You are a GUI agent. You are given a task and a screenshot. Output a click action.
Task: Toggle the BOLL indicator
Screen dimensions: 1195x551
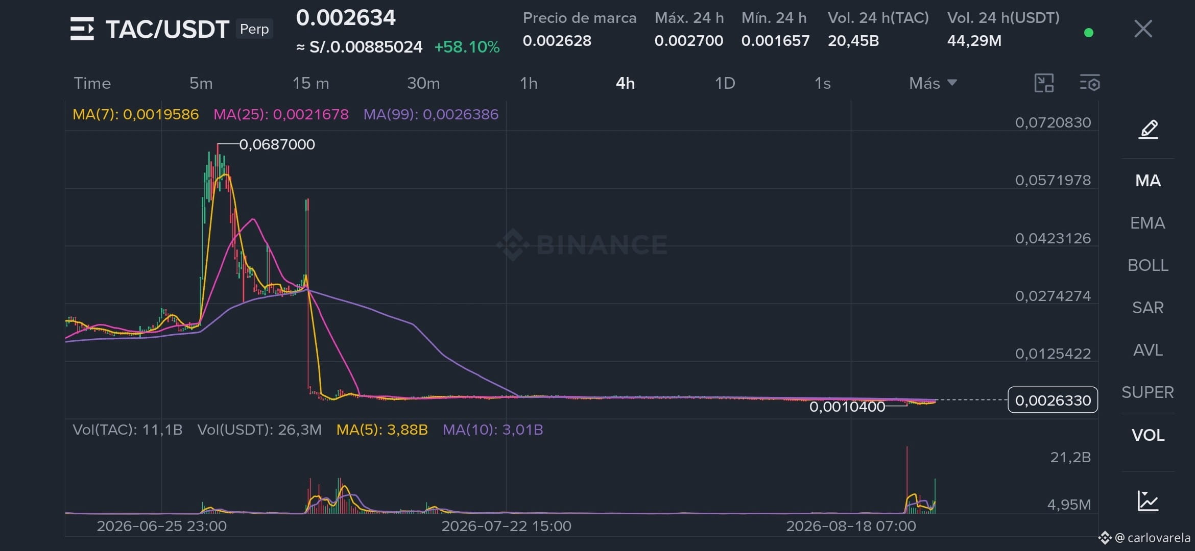coord(1148,265)
